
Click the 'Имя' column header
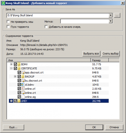[49, 60]
